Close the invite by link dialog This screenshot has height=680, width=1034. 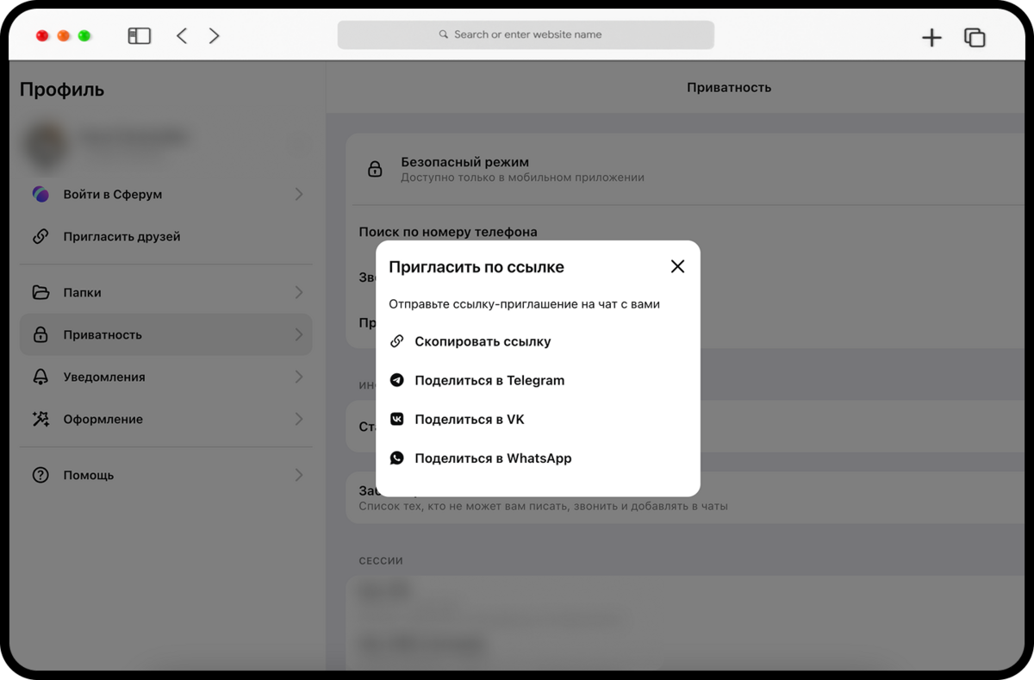pyautogui.click(x=677, y=266)
